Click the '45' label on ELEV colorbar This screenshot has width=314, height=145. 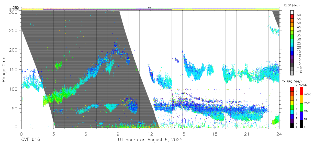299,27
